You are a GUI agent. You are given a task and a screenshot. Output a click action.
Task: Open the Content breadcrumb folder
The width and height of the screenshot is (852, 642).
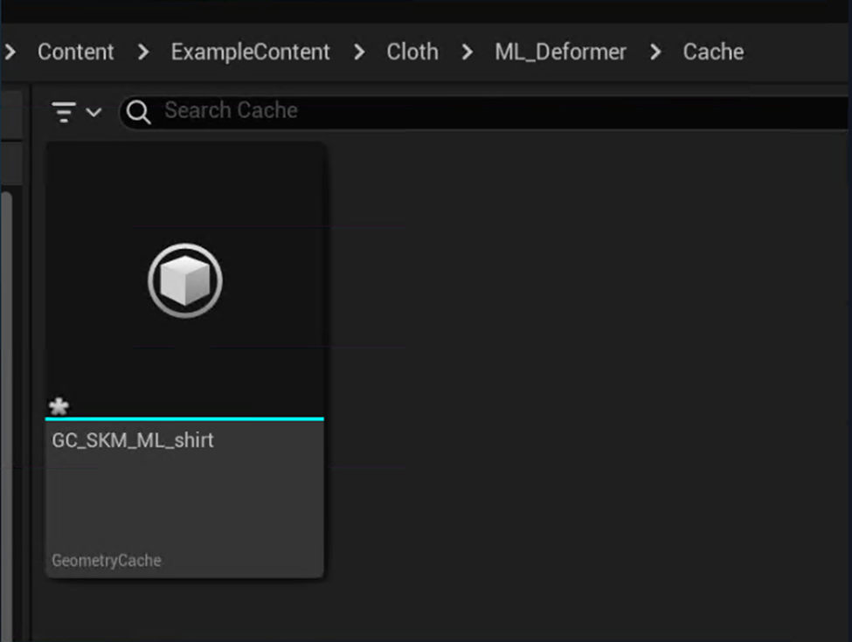[x=75, y=52]
